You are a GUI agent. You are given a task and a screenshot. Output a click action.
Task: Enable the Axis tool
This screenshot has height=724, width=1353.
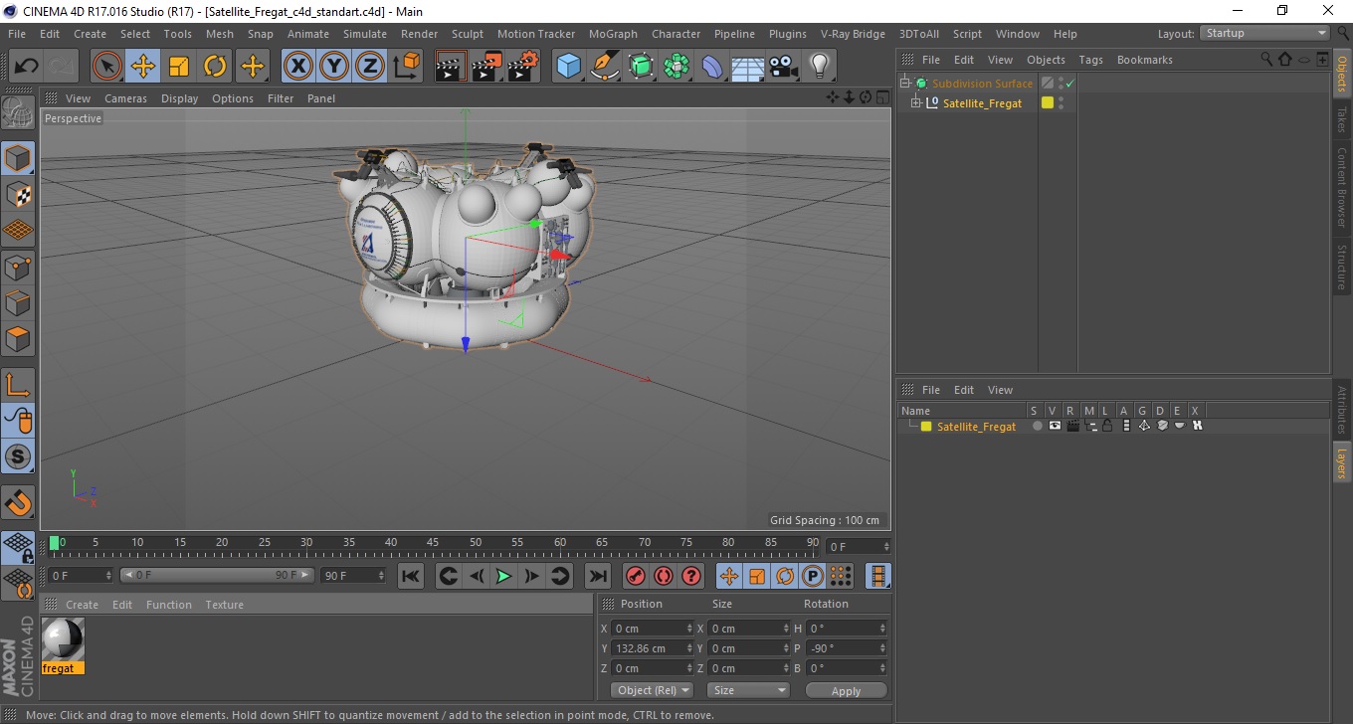point(18,384)
